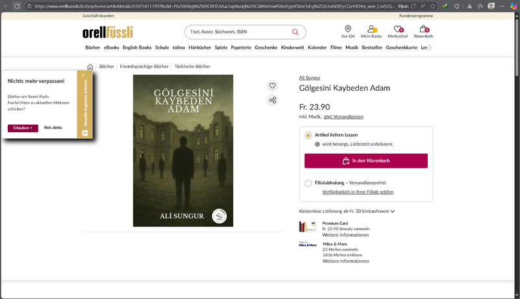Collapse the push notification panel arrow
The width and height of the screenshot is (520, 299).
pyautogui.click(x=83, y=75)
